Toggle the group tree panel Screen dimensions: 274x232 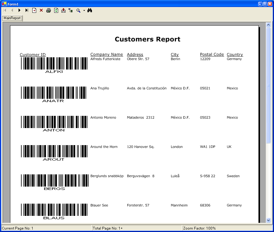tap(71, 10)
